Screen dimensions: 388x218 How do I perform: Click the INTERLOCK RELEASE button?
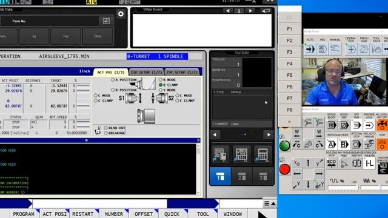(x=369, y=163)
